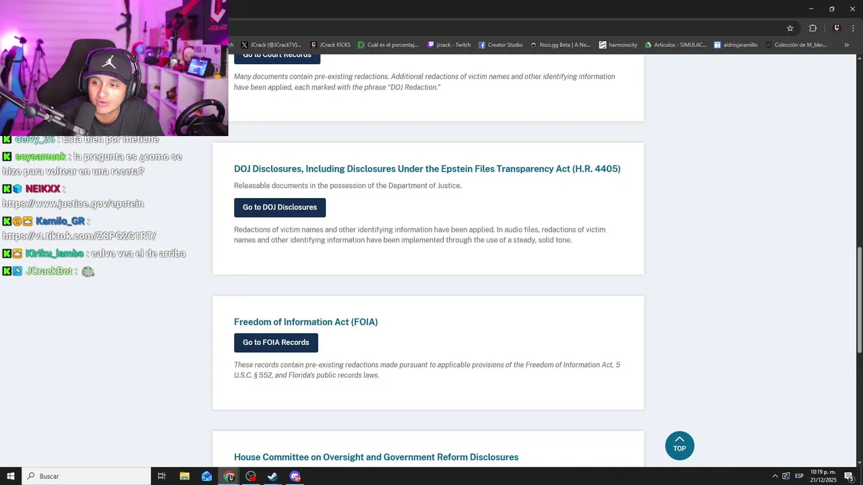Select the NEIKXX username in chat
This screenshot has width=863, height=485.
[43, 189]
